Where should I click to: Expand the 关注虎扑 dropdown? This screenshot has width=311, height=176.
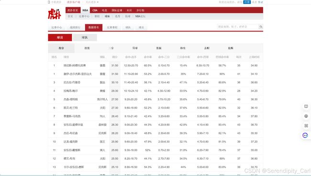tap(92, 2)
